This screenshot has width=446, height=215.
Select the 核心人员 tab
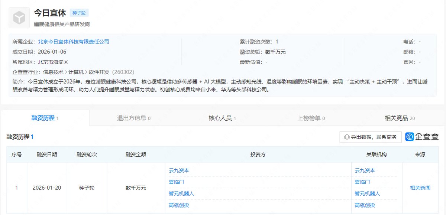coord(222,118)
